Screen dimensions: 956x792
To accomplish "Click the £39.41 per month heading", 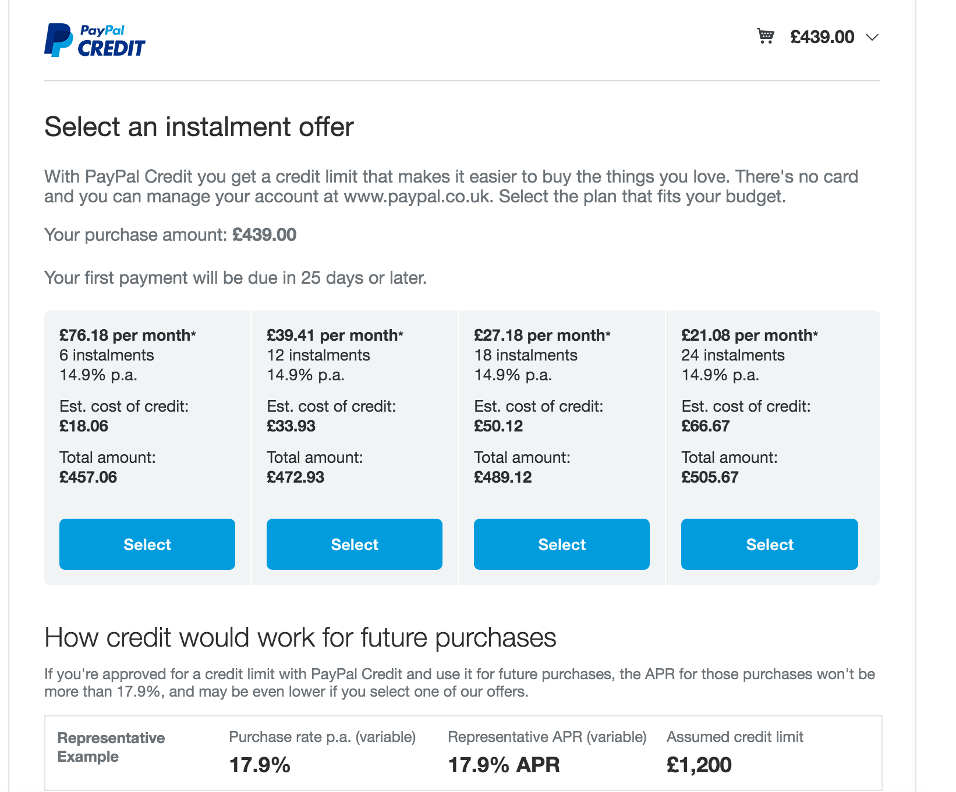I will pyautogui.click(x=335, y=336).
